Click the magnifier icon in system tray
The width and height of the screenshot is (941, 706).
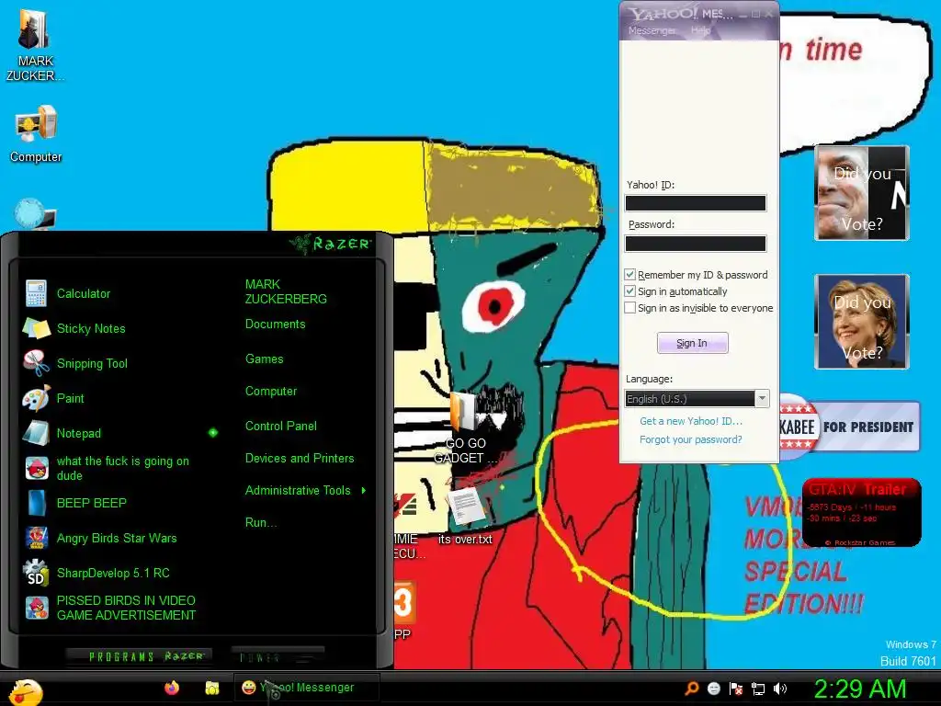point(691,689)
